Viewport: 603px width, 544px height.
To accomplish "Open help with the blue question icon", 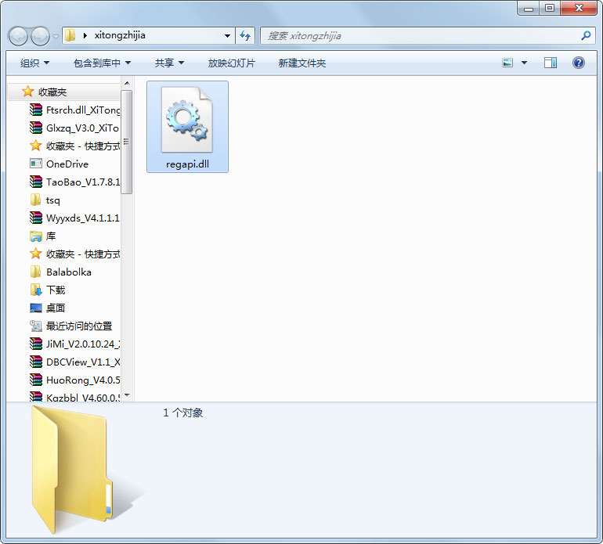I will (x=579, y=63).
